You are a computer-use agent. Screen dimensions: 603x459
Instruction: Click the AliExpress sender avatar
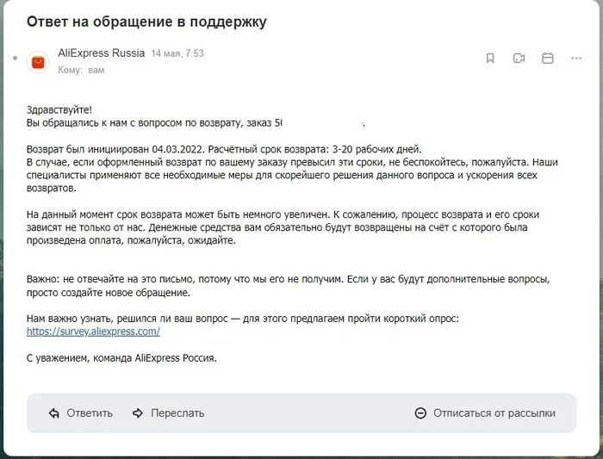(38, 62)
